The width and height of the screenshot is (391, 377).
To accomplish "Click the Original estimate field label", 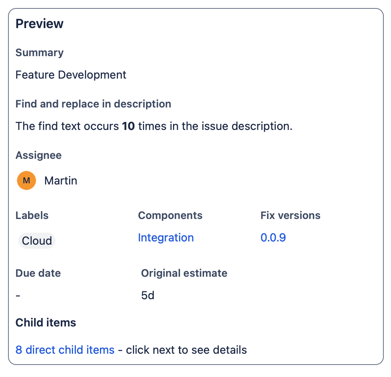I will 184,273.
